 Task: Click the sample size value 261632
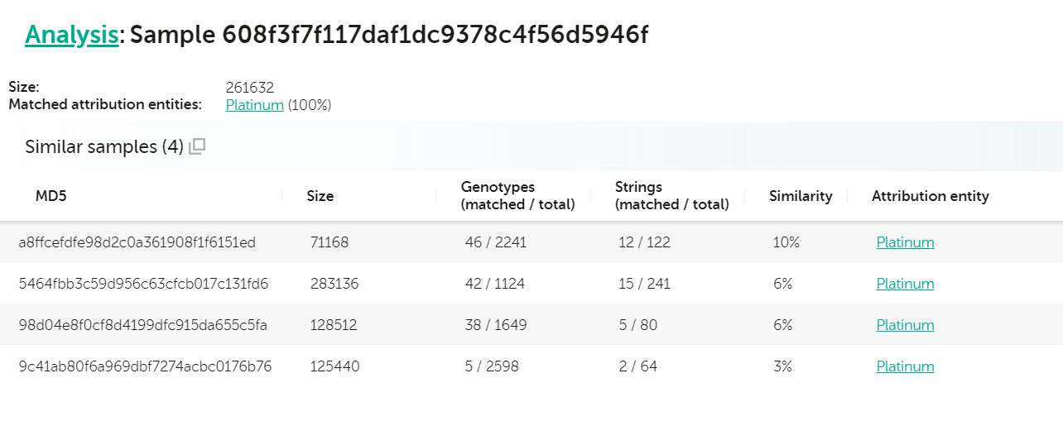pos(249,88)
